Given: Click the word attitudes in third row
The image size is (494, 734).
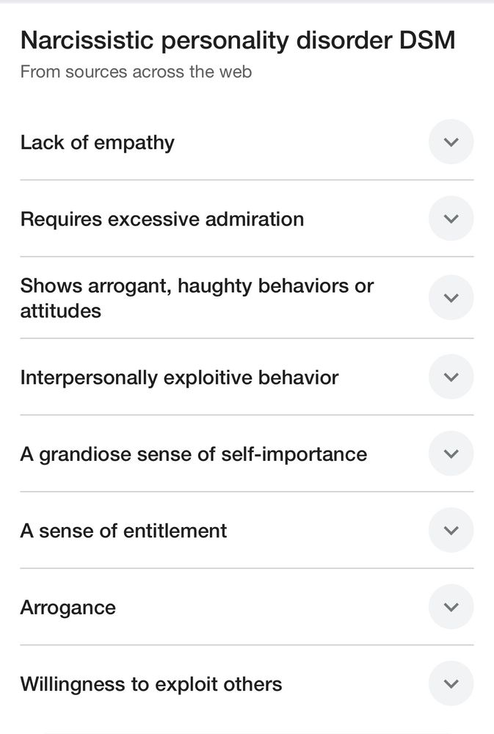Looking at the screenshot, I should coord(61,310).
